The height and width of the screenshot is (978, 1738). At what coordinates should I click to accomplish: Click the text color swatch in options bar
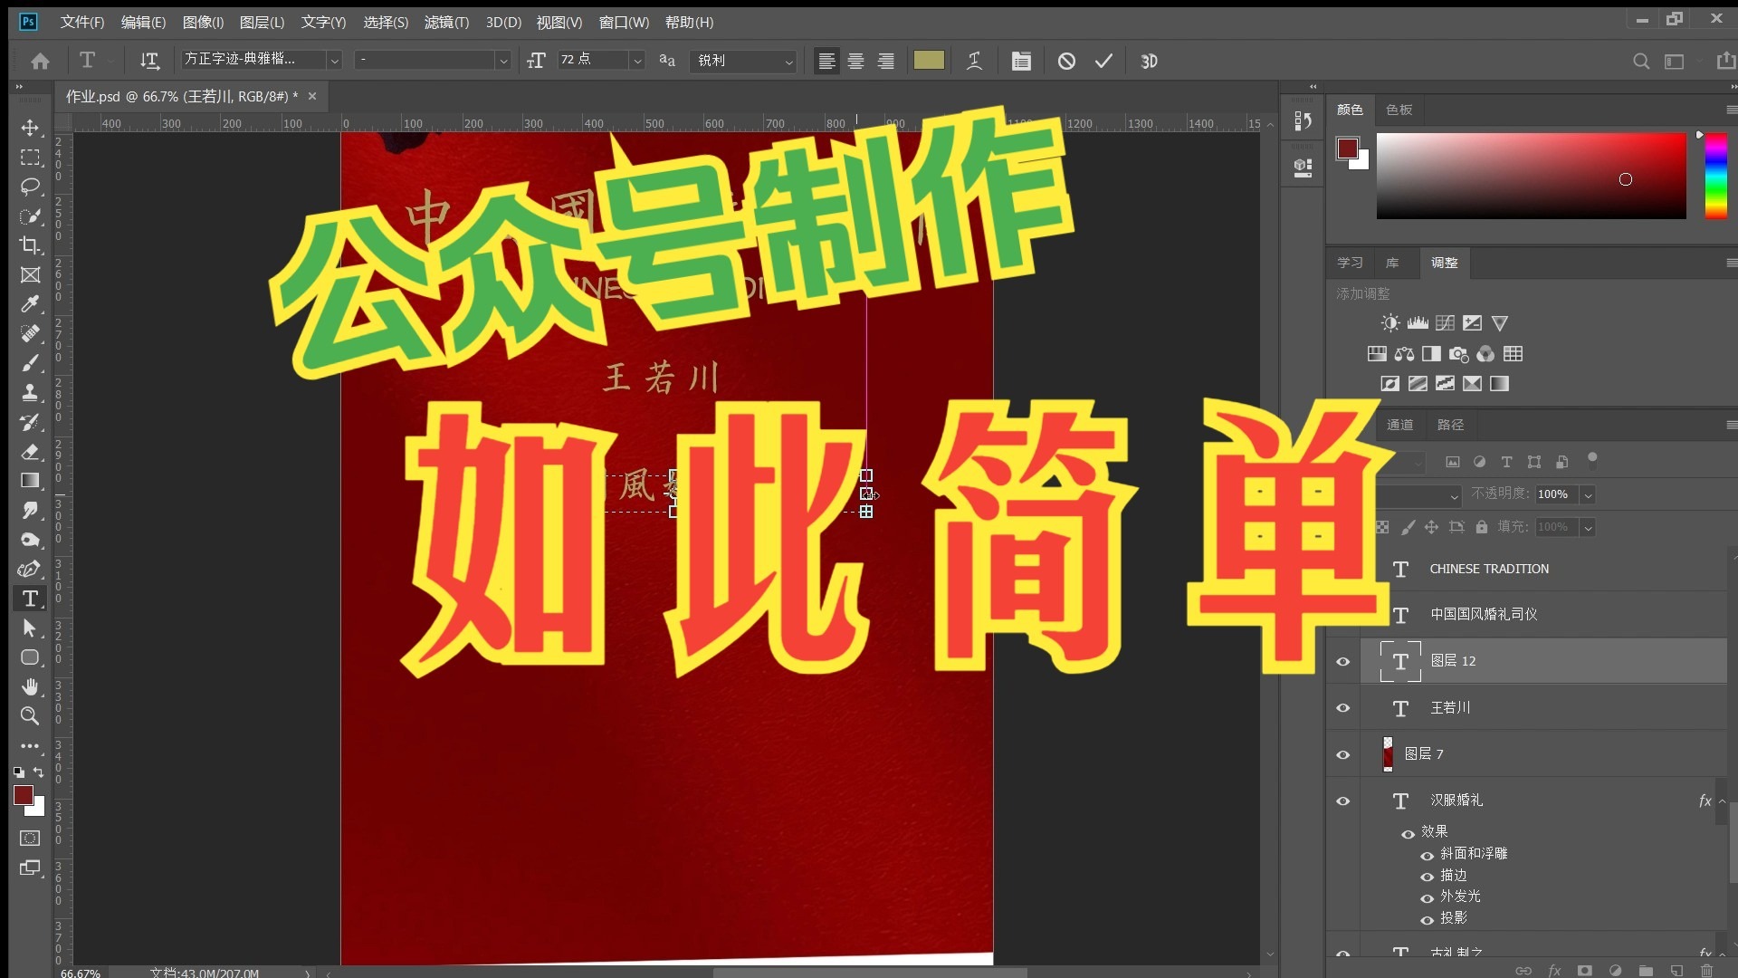click(x=929, y=60)
